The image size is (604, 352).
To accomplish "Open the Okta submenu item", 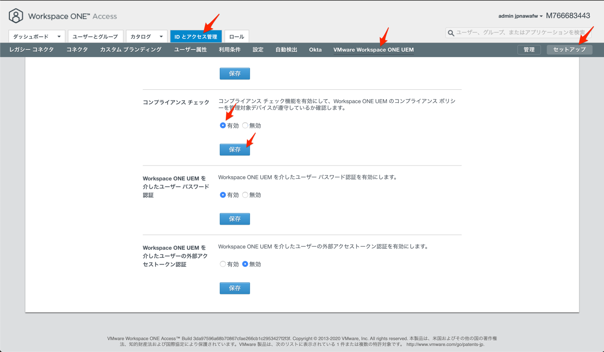I will (x=315, y=50).
